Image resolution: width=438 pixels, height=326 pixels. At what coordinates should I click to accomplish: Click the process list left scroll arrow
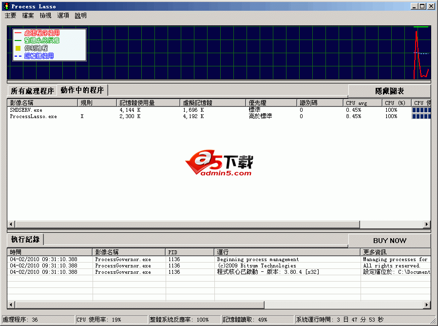click(11, 224)
